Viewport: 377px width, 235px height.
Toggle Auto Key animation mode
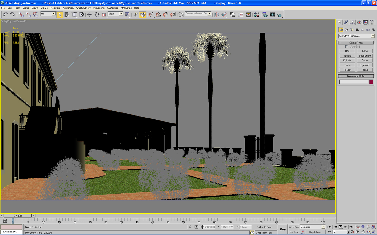click(x=294, y=227)
